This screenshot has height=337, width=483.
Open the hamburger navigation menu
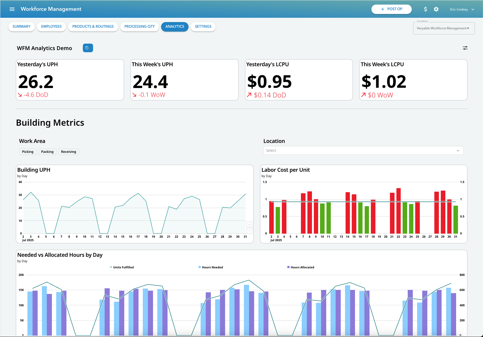point(12,9)
